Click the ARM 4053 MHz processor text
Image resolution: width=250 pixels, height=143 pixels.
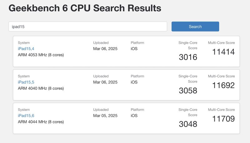click(41, 55)
